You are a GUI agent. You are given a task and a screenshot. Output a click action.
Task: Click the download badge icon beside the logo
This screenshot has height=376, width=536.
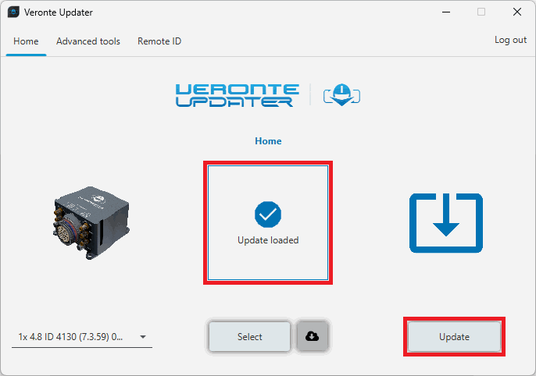coord(341,95)
